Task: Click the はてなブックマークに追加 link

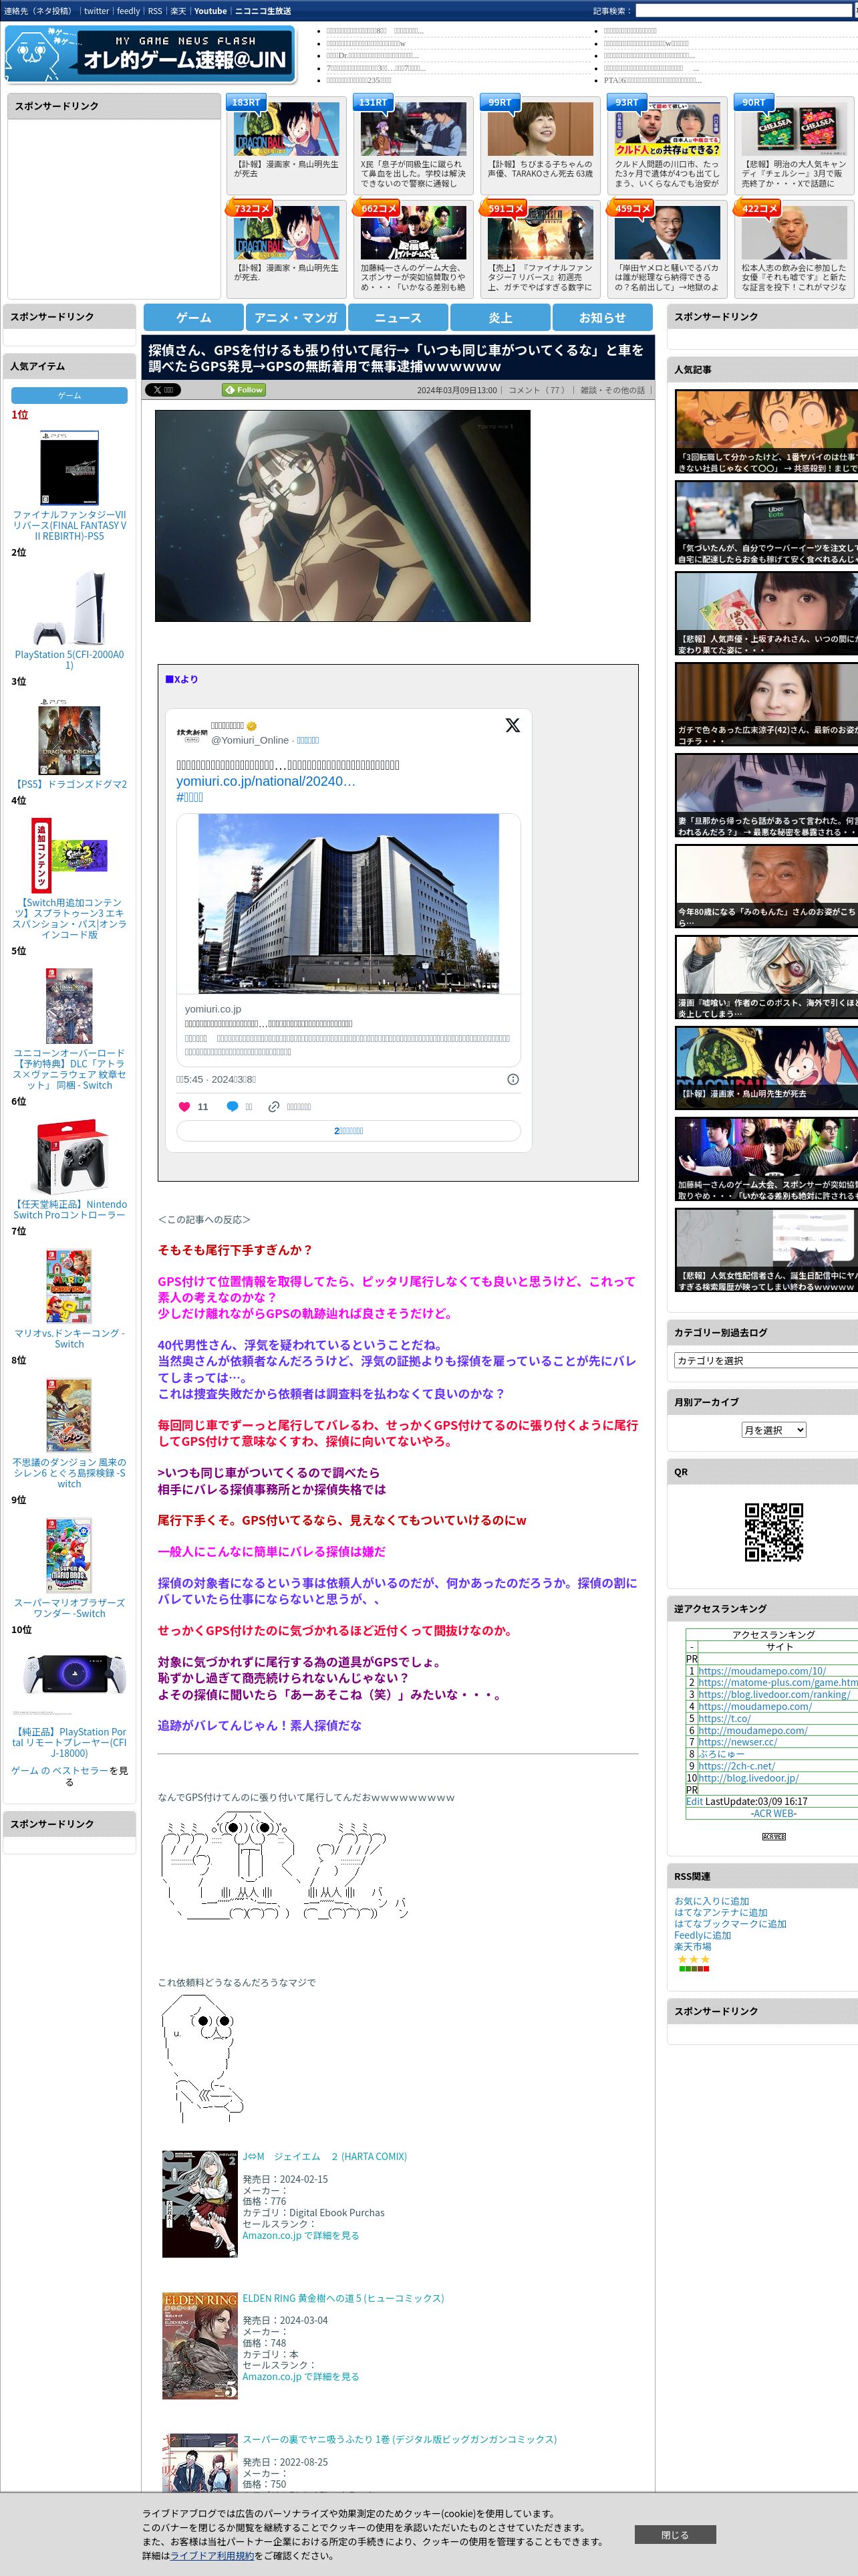Action: [x=730, y=1923]
